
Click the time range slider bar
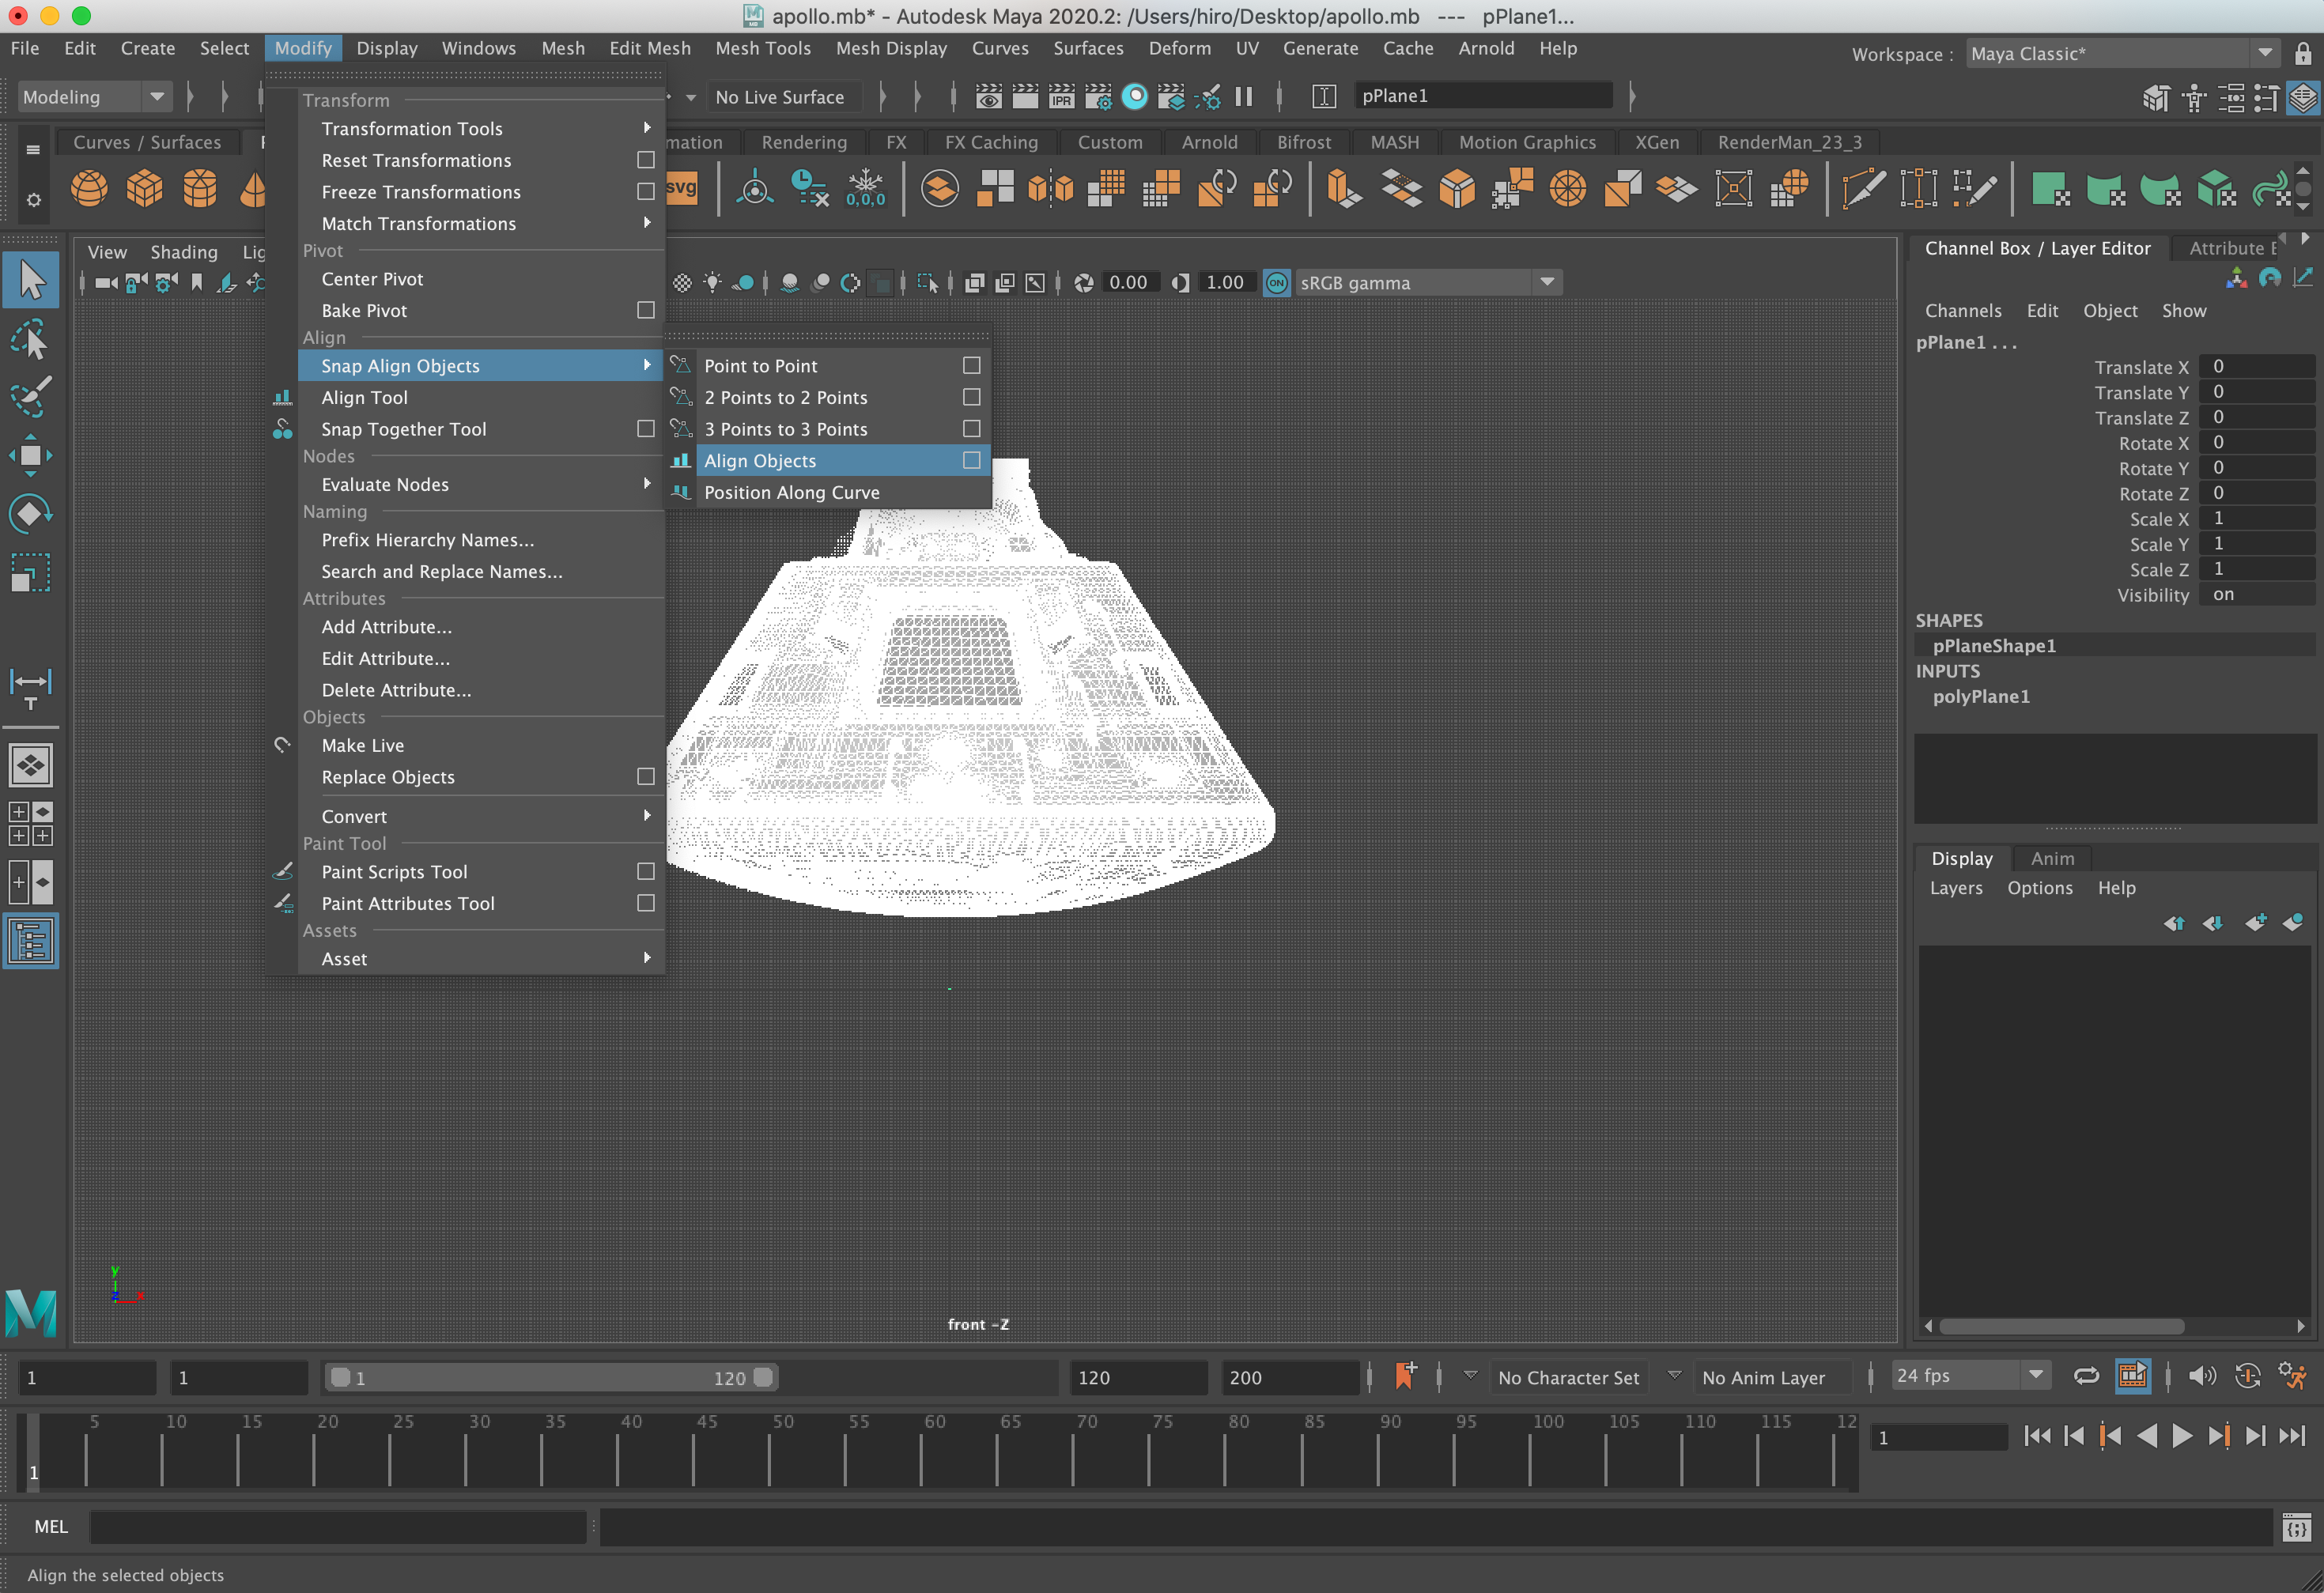(x=550, y=1377)
